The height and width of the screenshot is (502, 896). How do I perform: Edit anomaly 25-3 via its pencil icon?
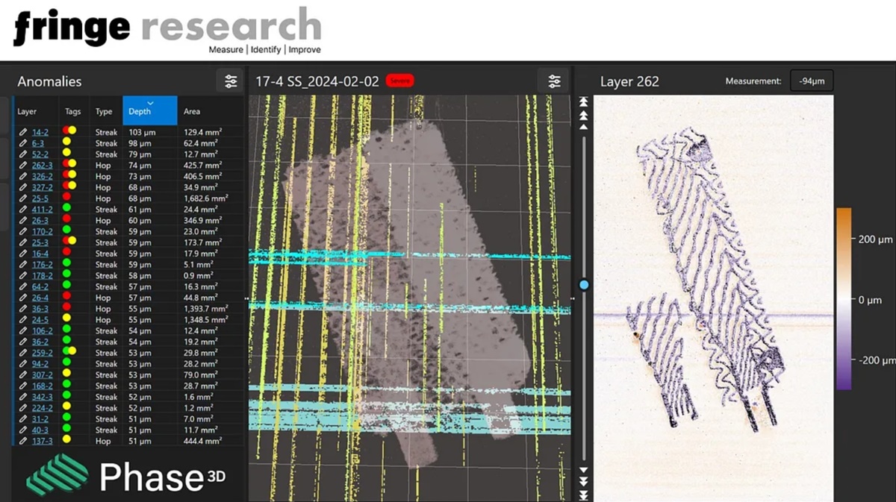tap(23, 242)
